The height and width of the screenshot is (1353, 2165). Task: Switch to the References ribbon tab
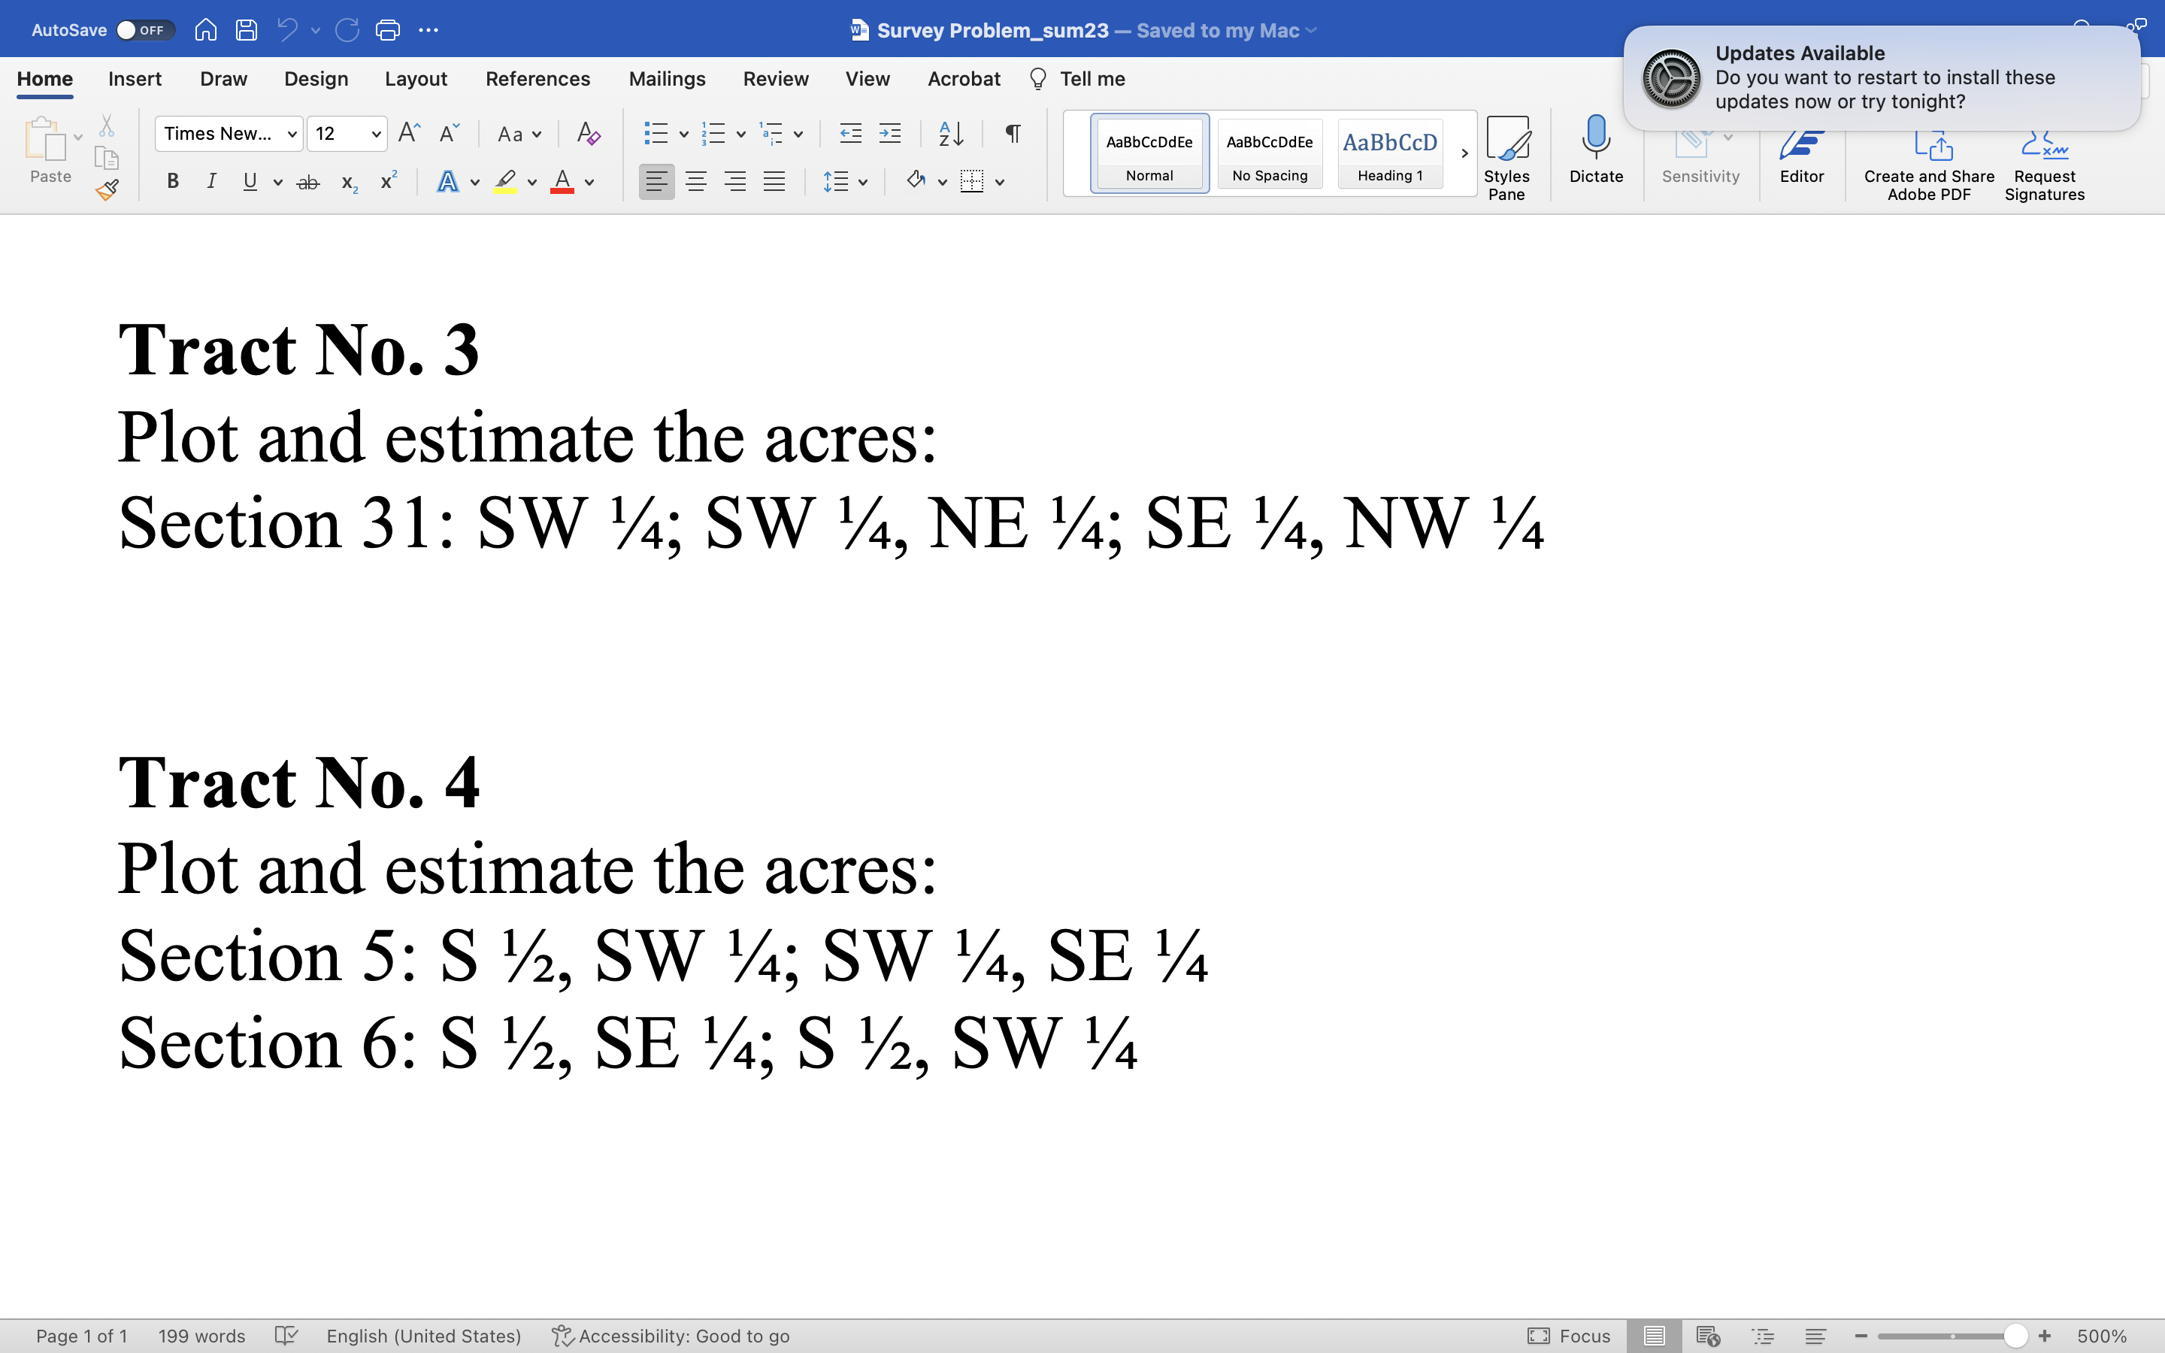[537, 79]
